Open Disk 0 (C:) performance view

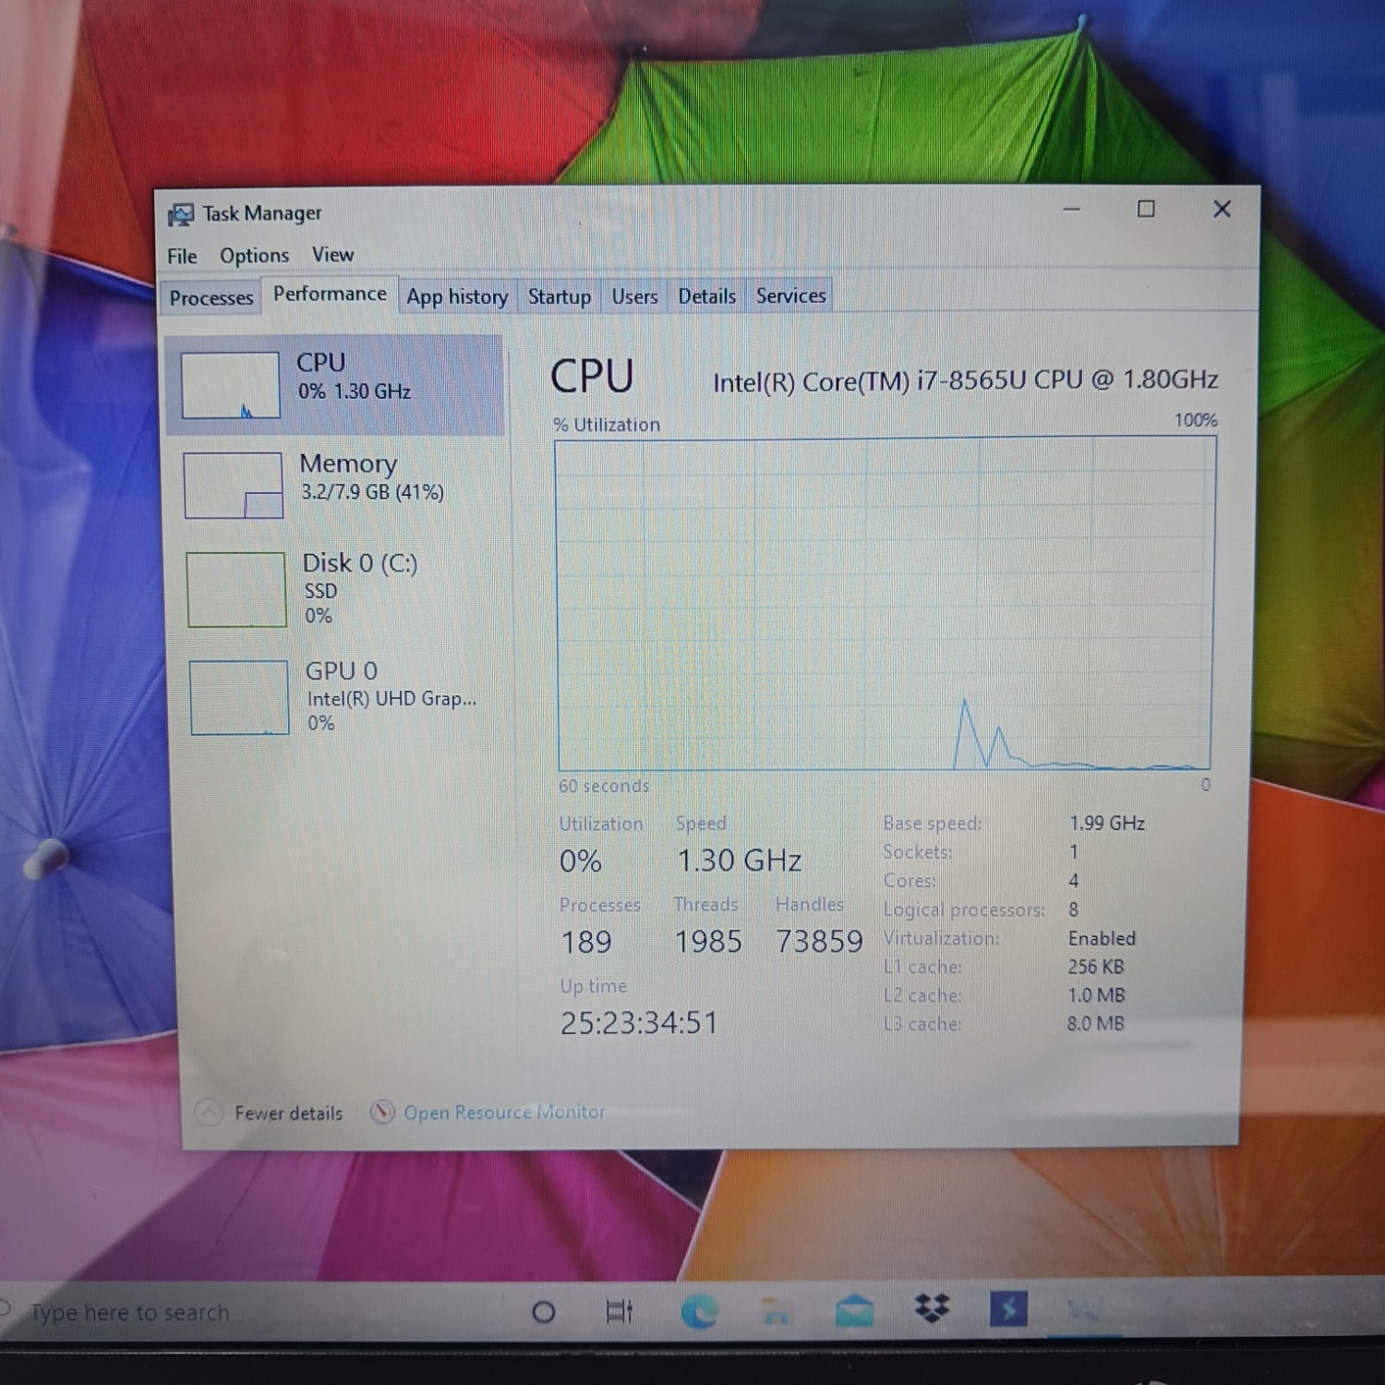(x=360, y=587)
